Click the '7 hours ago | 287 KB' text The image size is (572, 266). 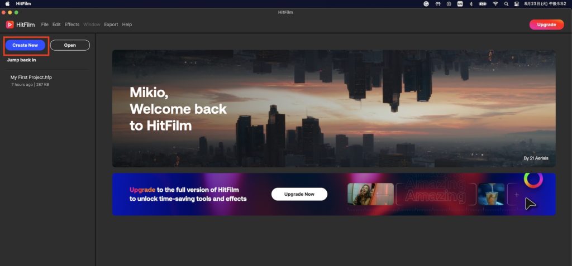(30, 85)
